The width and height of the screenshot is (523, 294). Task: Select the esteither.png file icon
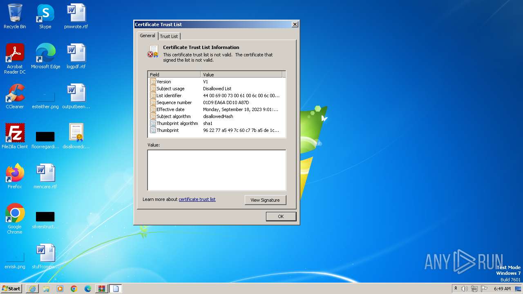point(45,98)
